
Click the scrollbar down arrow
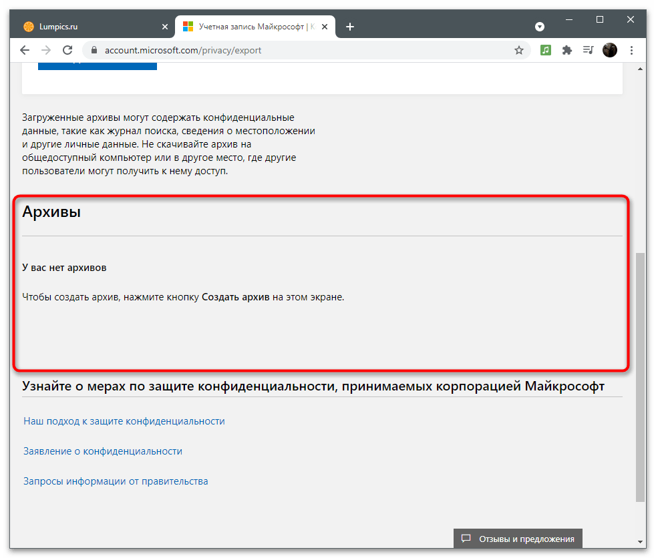point(640,541)
